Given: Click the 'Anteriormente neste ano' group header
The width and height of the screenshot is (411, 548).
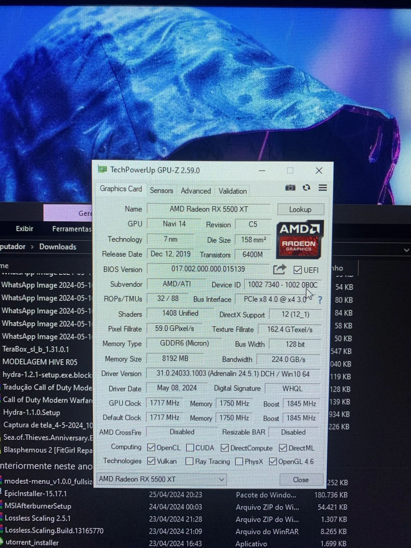Looking at the screenshot, I should click(46, 466).
